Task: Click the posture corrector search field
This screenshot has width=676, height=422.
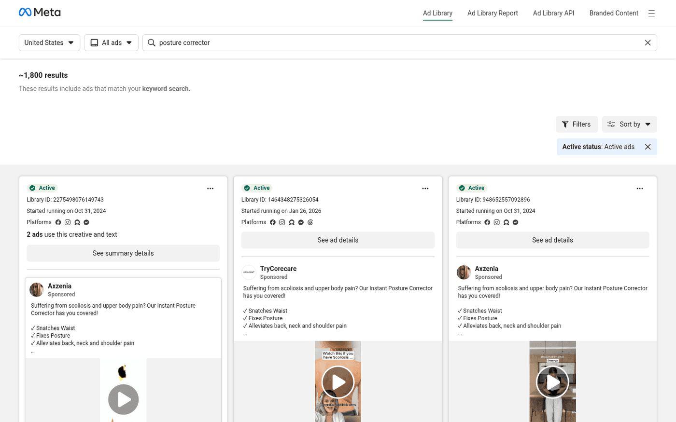Action: point(399,42)
